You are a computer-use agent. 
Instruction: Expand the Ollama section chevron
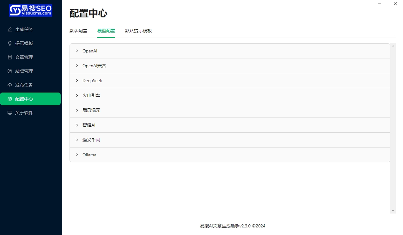[x=77, y=155]
